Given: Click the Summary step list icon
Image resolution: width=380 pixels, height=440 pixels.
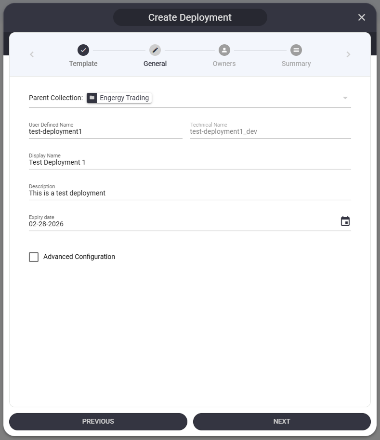Looking at the screenshot, I should tap(296, 50).
